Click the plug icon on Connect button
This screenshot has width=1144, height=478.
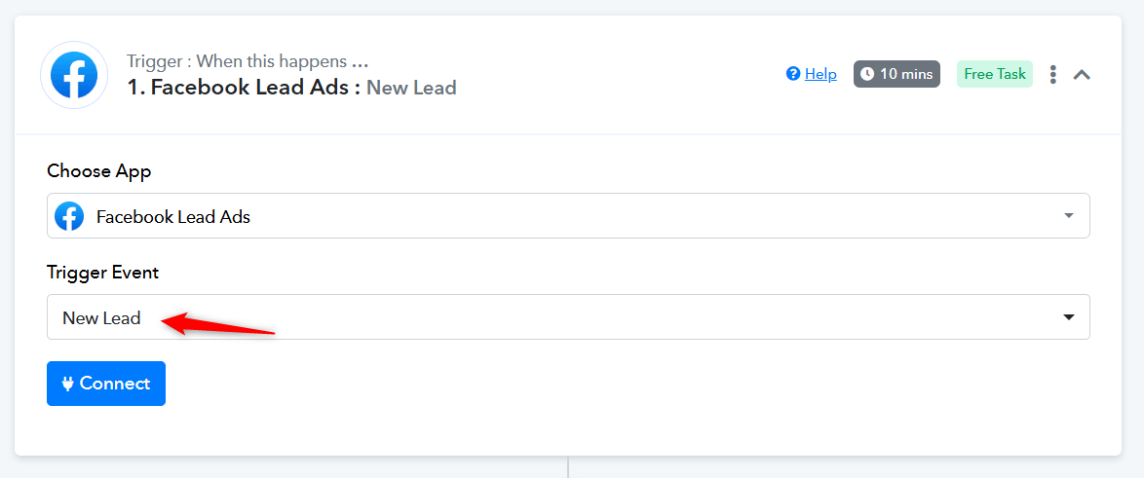tap(68, 384)
